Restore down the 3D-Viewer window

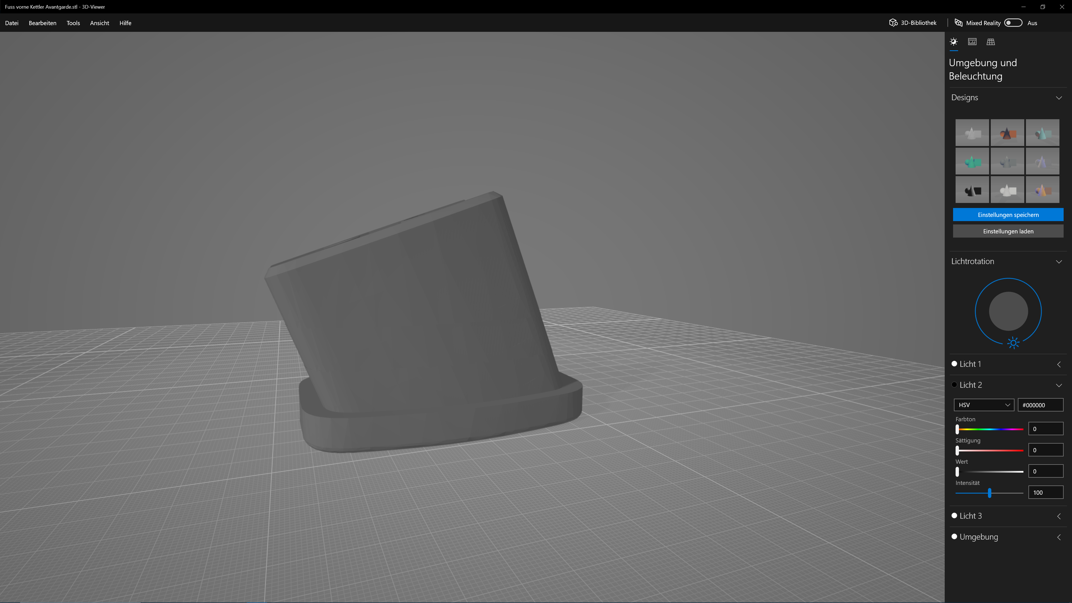click(x=1042, y=7)
